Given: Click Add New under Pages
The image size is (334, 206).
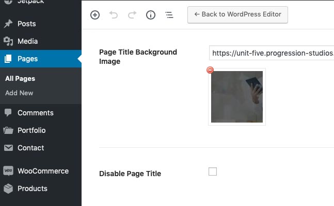Looking at the screenshot, I should tap(19, 93).
